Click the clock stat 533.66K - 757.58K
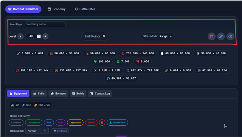 71,71
